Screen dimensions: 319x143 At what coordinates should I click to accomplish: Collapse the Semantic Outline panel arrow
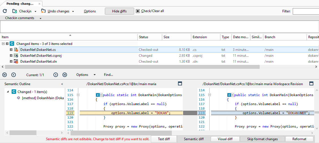point(62,84)
